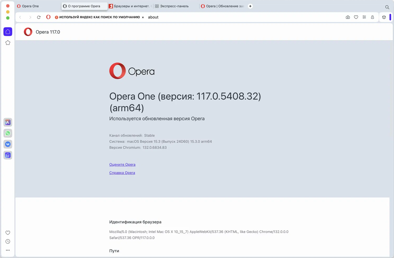This screenshot has height=258, width=394.
Task: Open the 'Справка Opera' link
Action: coord(122,173)
